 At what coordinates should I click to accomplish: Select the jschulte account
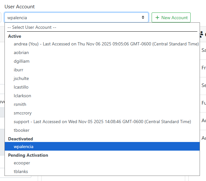pyautogui.click(x=102, y=78)
